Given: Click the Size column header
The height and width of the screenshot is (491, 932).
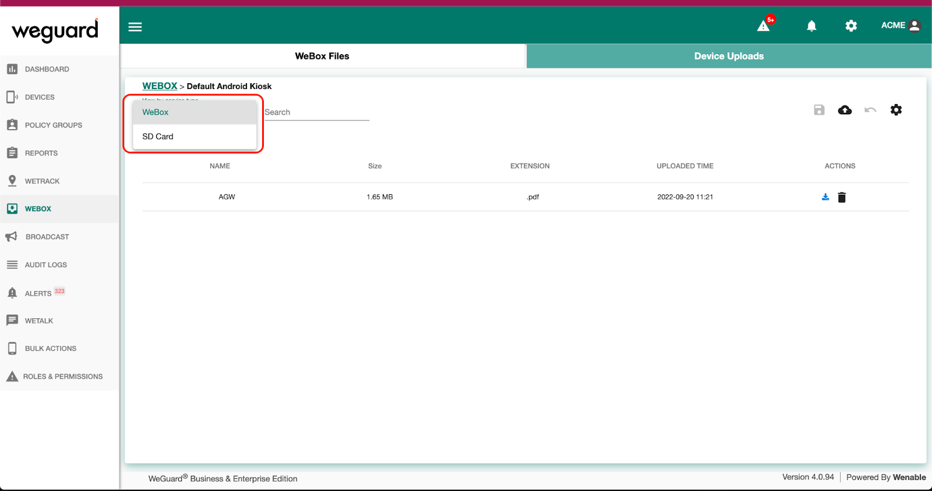Looking at the screenshot, I should [x=375, y=166].
